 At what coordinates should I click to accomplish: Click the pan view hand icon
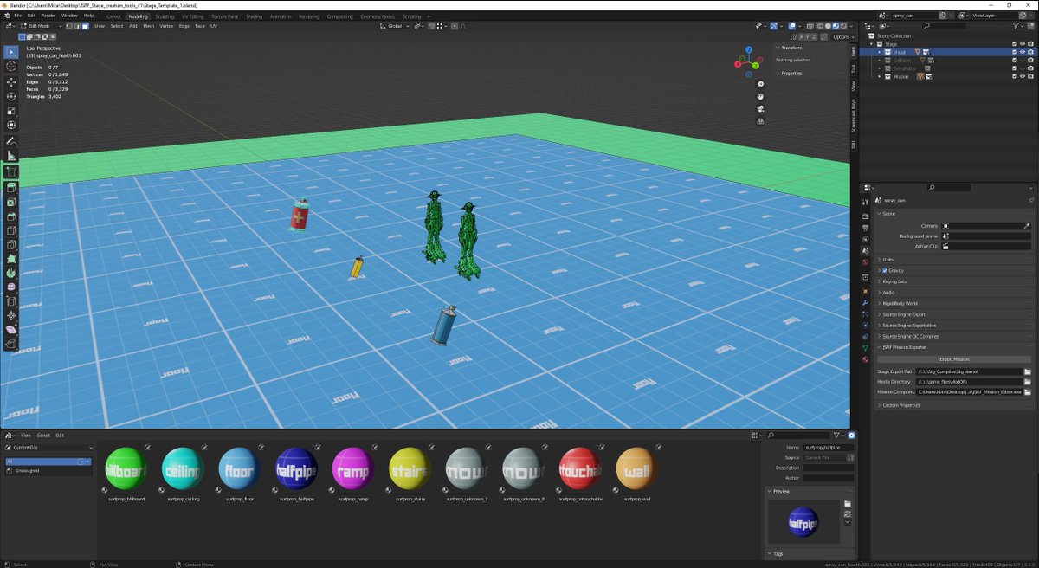click(x=760, y=97)
